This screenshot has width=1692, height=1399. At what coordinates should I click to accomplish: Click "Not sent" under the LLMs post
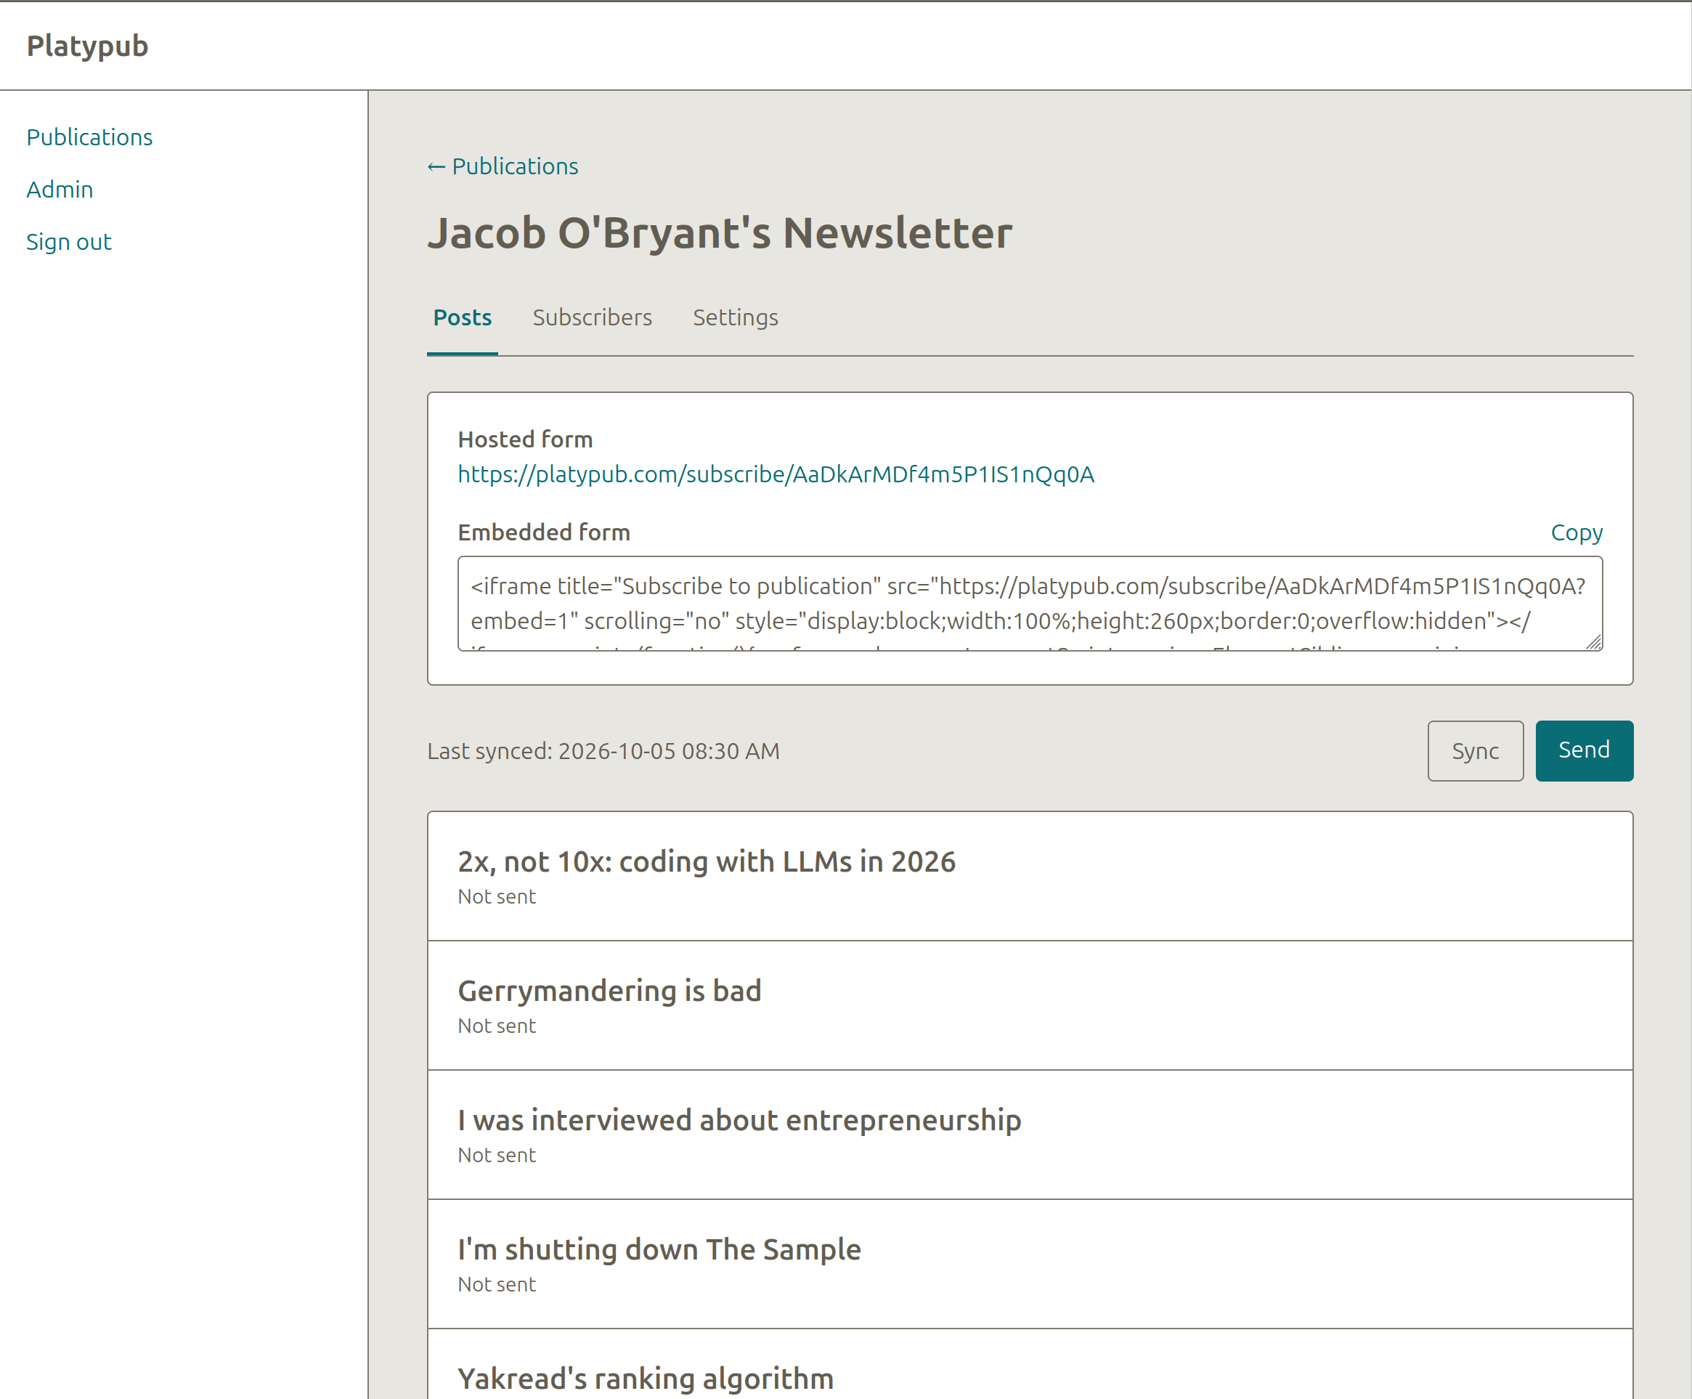click(x=496, y=897)
